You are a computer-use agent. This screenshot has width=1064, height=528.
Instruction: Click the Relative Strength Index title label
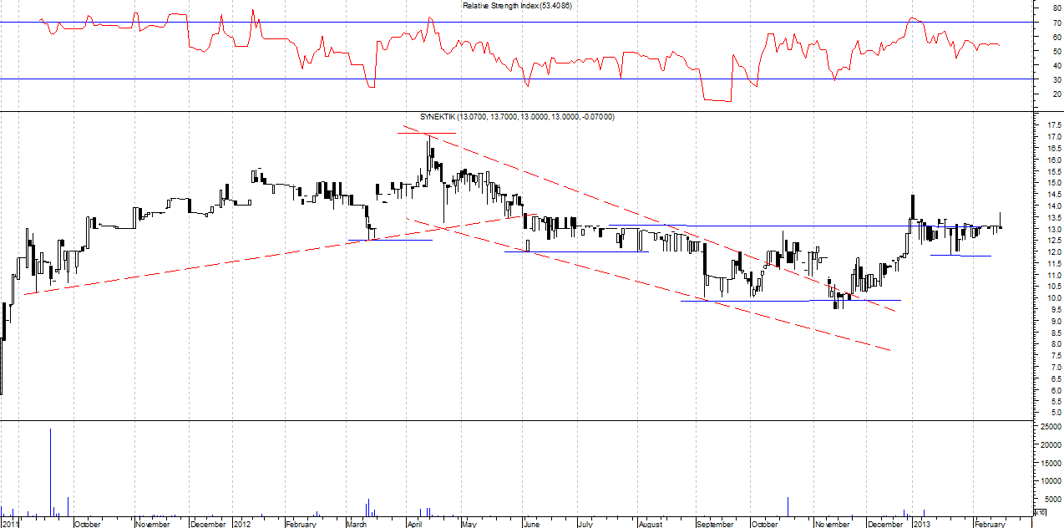[517, 6]
